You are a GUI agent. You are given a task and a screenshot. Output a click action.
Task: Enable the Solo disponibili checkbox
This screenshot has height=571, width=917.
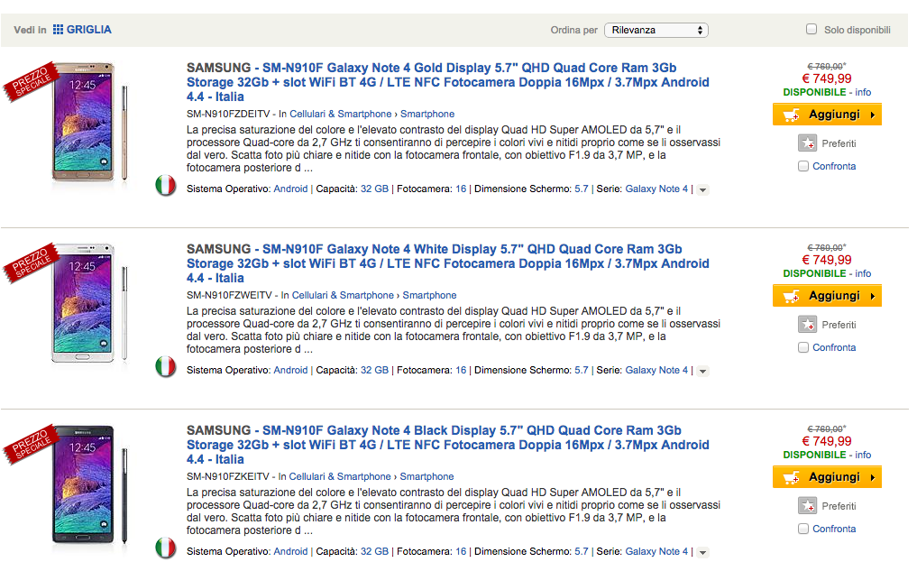[812, 30]
